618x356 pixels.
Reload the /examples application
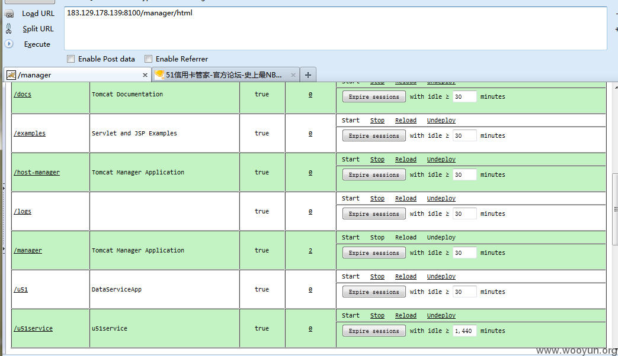pos(405,121)
